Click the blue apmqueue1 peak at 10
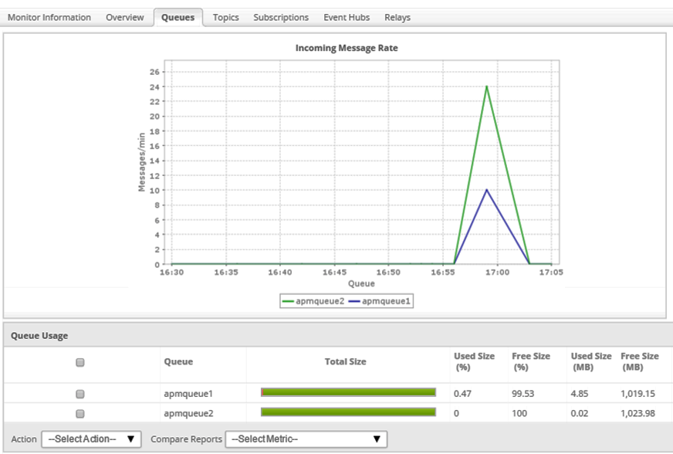This screenshot has height=454, width=673. (x=487, y=190)
